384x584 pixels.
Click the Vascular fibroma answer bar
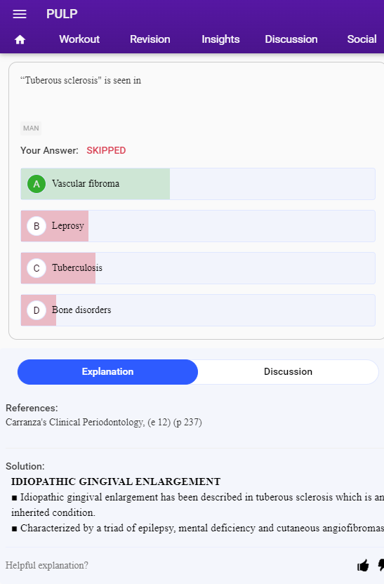coord(198,184)
